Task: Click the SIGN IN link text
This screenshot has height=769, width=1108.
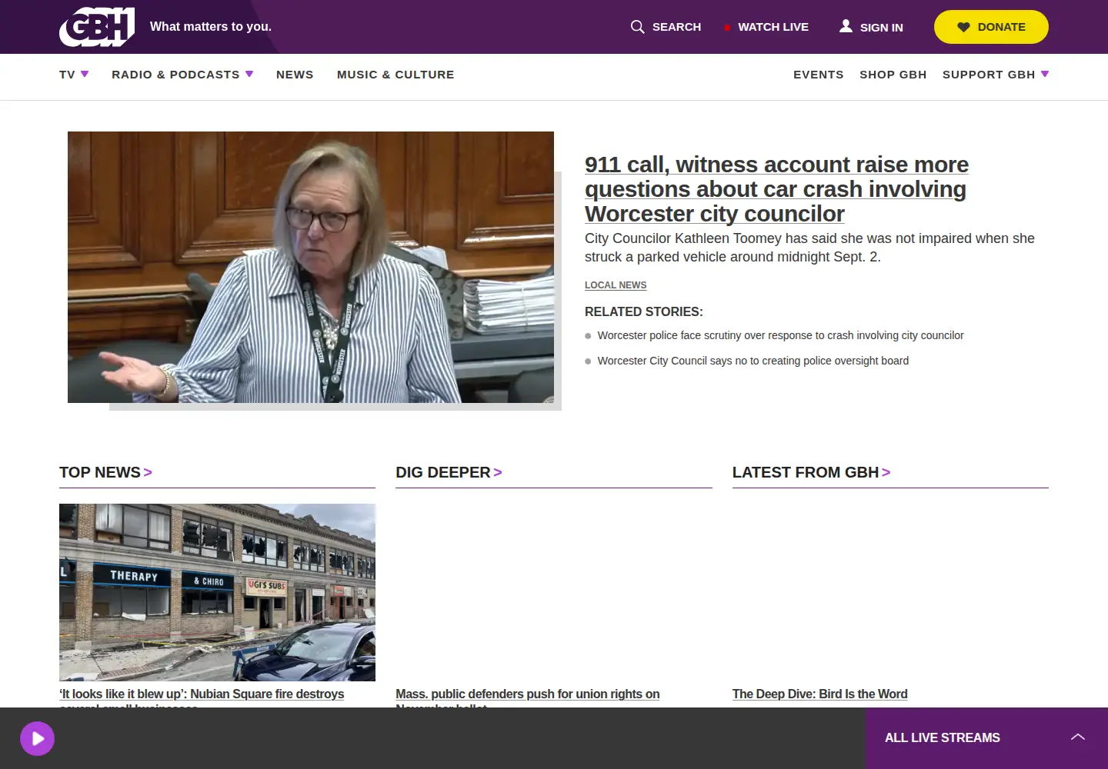Action: (882, 28)
